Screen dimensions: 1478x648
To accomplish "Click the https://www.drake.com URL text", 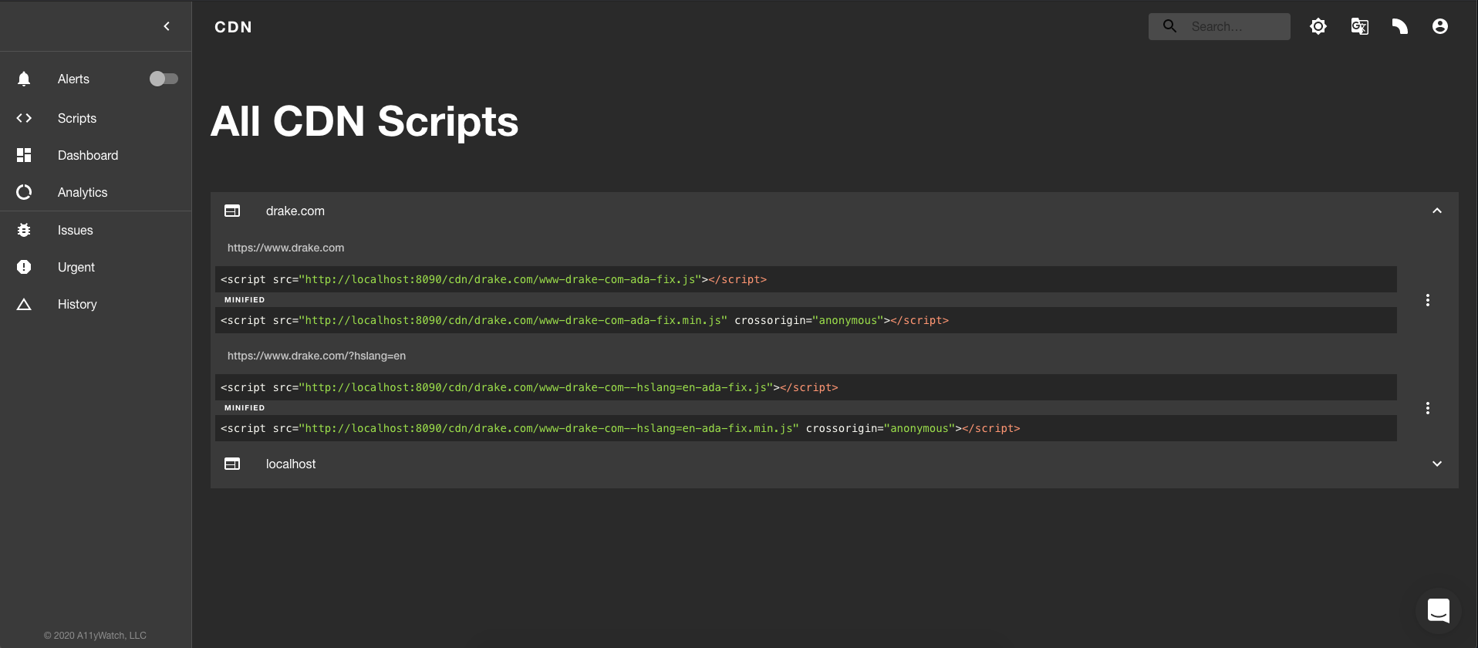I will click(x=286, y=248).
